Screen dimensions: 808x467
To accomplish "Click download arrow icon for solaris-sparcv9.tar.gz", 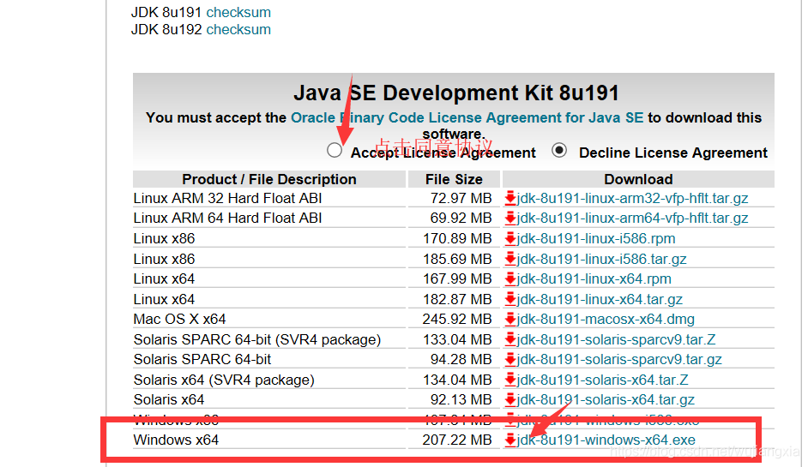I will [510, 359].
